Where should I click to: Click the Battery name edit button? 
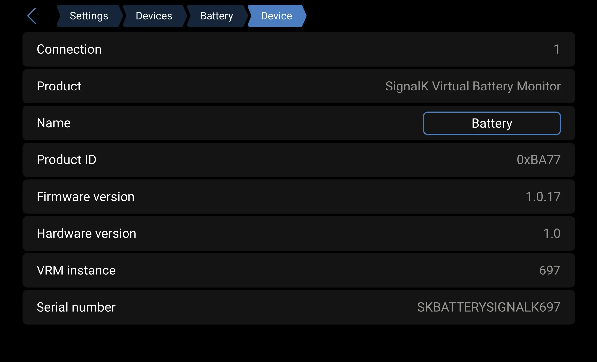tap(491, 123)
